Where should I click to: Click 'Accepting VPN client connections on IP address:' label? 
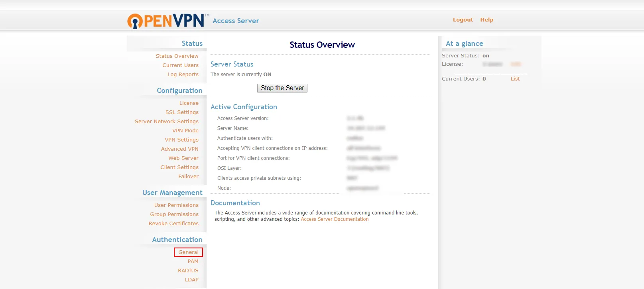(x=272, y=148)
